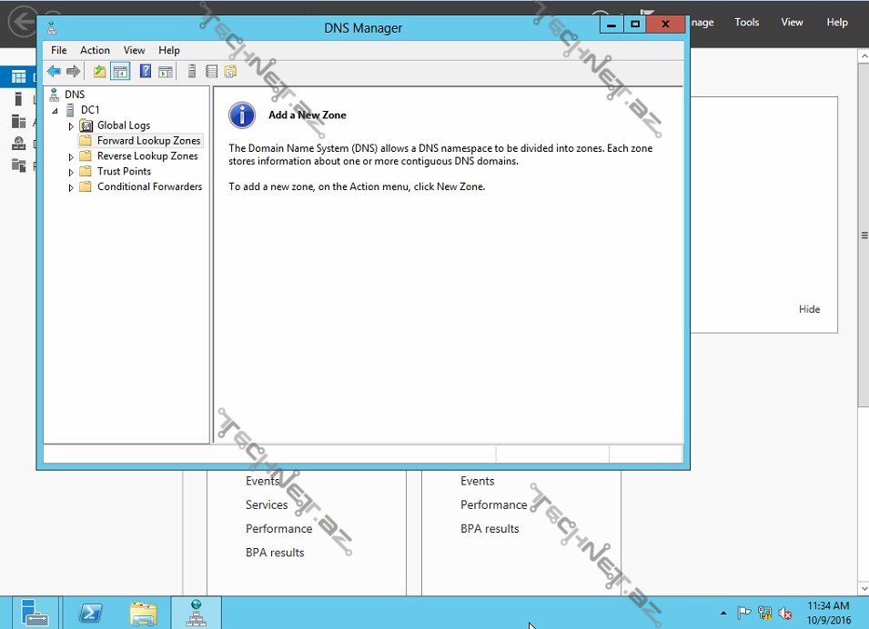
Task: Open the Tools menu in Server Manager
Action: (746, 23)
